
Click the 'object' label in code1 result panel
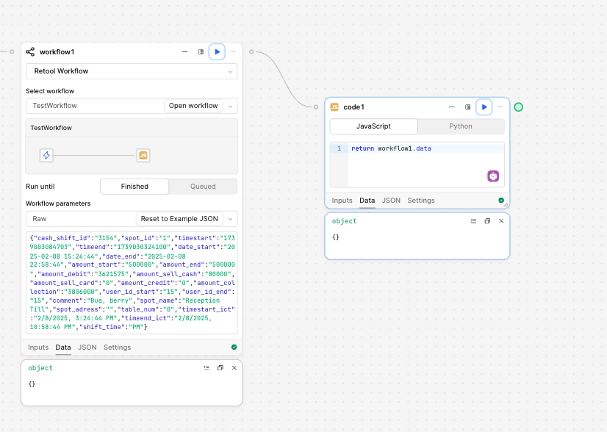(x=344, y=221)
